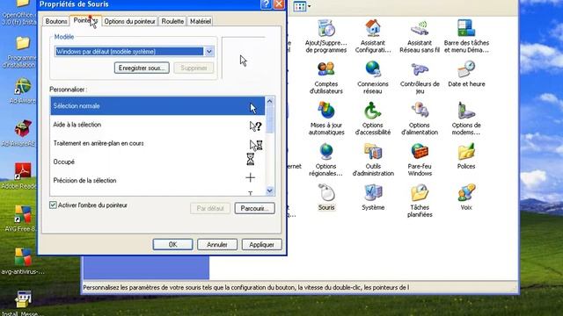
Task: Switch to the Roulette tab
Action: pos(172,21)
